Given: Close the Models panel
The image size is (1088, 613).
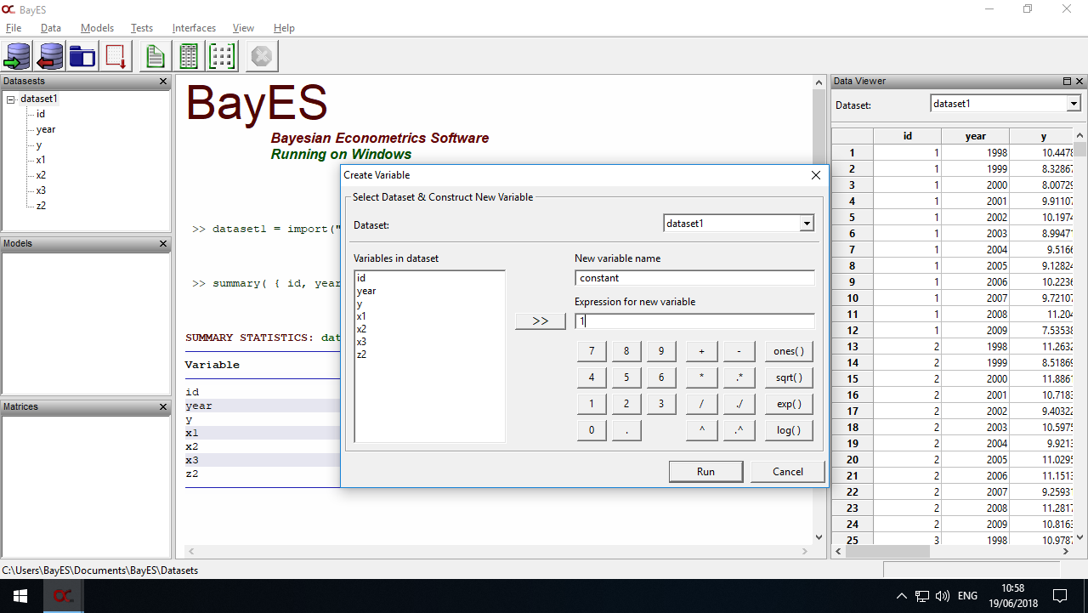Looking at the screenshot, I should tap(163, 244).
